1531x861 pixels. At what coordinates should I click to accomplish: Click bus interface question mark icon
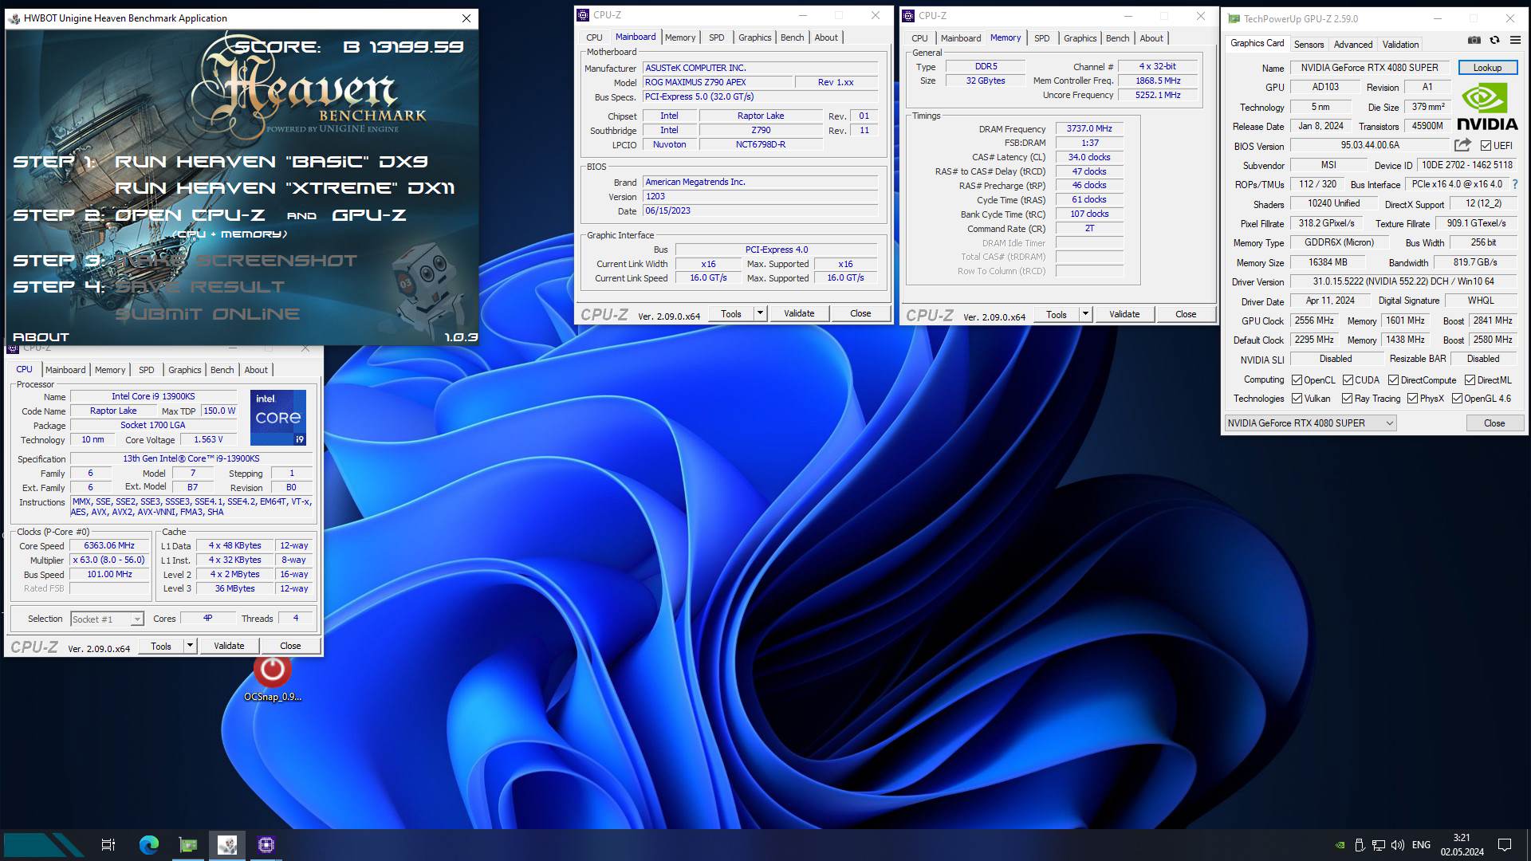(x=1515, y=184)
